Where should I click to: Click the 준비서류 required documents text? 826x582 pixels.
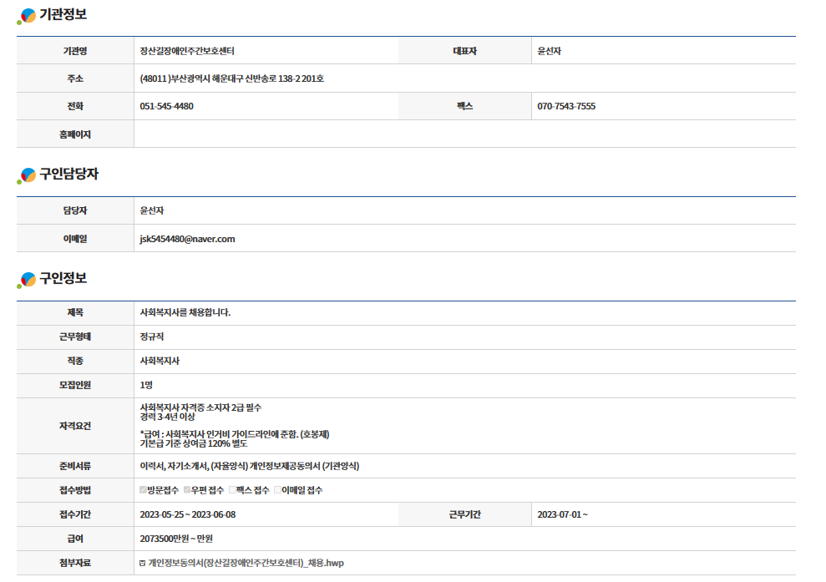point(249,466)
